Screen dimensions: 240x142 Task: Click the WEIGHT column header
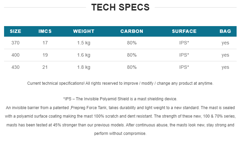tap(84, 31)
